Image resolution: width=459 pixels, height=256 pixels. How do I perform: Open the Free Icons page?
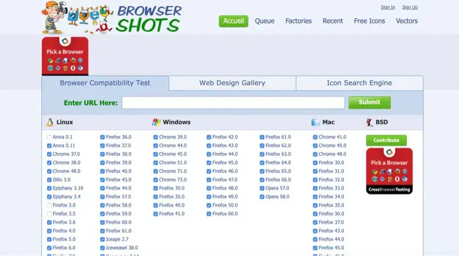(369, 21)
